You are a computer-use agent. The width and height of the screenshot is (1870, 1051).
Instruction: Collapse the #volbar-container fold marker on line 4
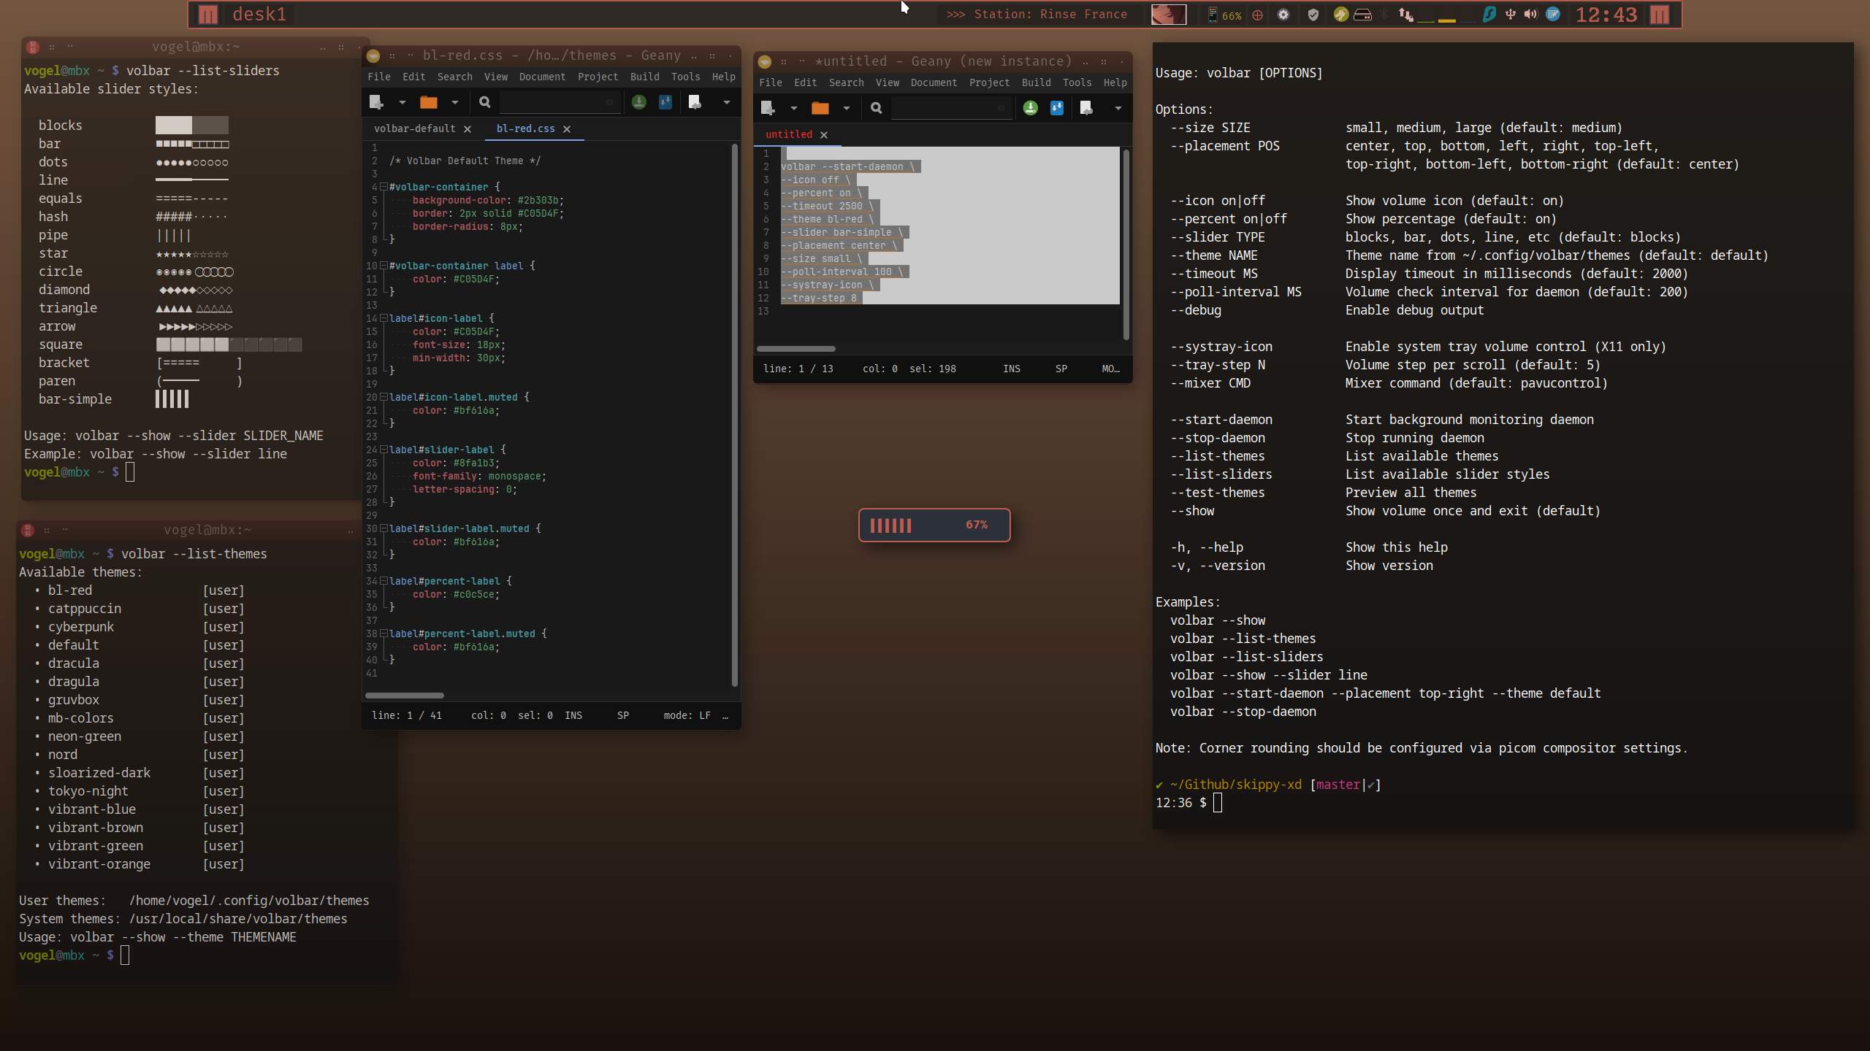pyautogui.click(x=383, y=187)
